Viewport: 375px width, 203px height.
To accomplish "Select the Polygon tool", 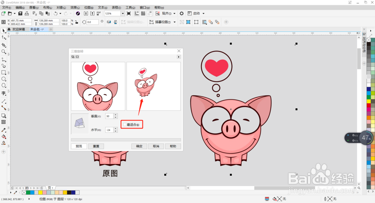I will 4,85.
